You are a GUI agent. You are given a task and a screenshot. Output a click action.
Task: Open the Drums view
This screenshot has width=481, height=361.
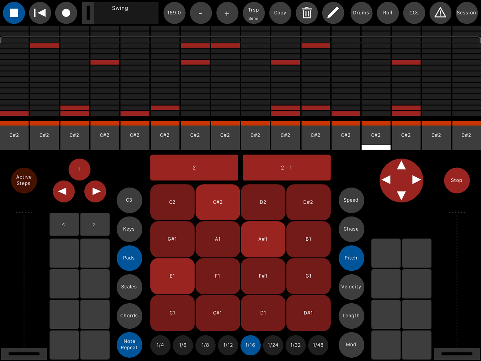point(361,12)
